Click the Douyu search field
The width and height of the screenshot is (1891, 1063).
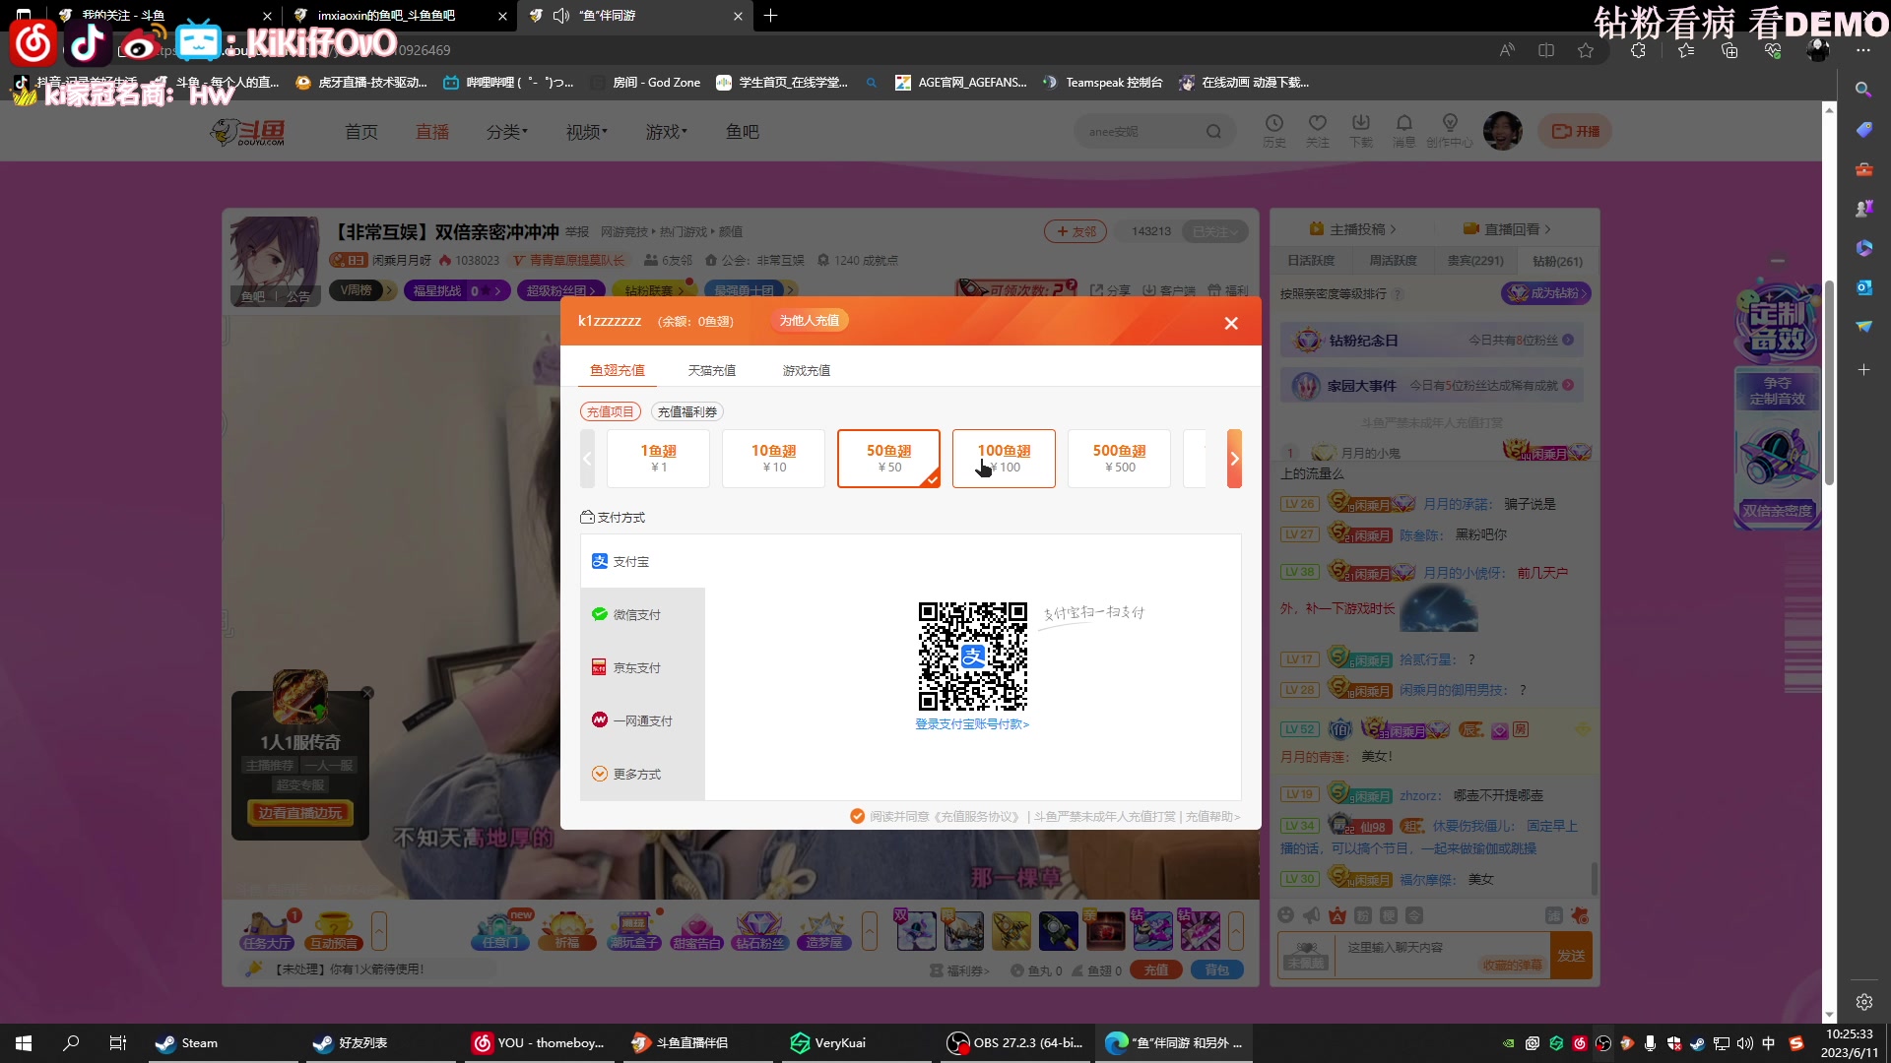click(x=1142, y=132)
